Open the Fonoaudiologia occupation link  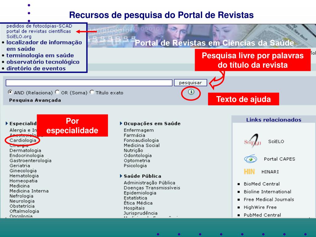141,140
